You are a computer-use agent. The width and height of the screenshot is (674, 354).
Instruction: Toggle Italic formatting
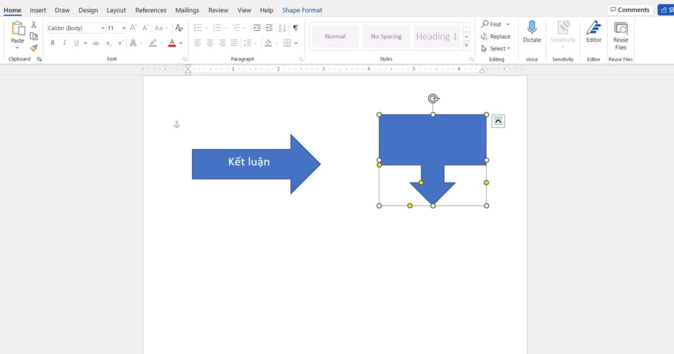65,43
